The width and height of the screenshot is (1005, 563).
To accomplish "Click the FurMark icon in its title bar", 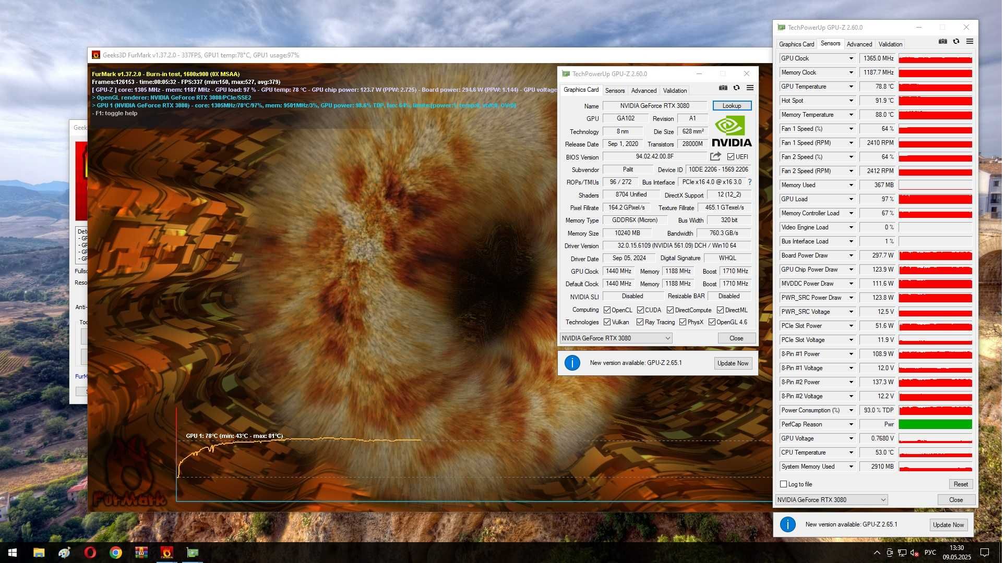I will click(x=96, y=55).
